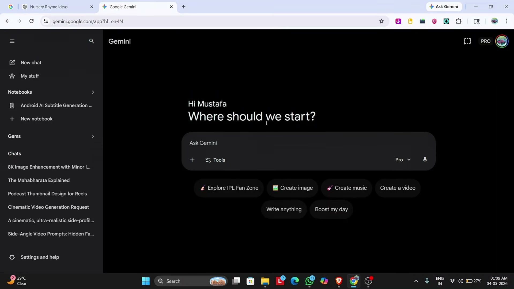View site information icon in address bar
Screen dimensions: 514x289
[x=46, y=21]
